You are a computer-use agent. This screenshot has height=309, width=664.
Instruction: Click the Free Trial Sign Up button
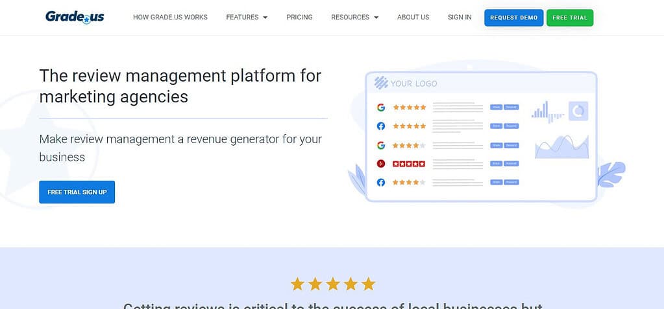coord(77,192)
